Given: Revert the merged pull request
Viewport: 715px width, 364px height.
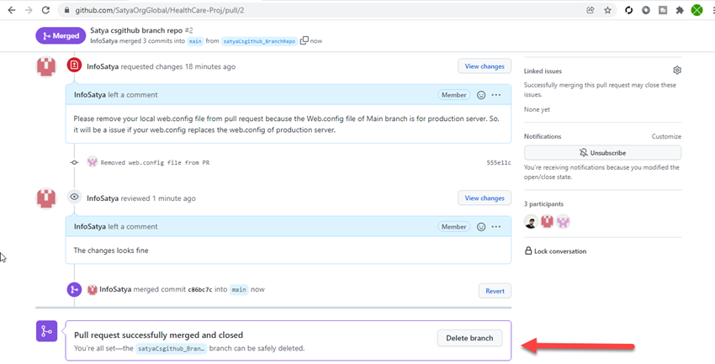Looking at the screenshot, I should [495, 291].
